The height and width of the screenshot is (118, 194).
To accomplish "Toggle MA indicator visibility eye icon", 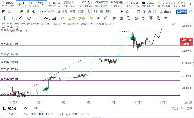I will tap(18, 27).
